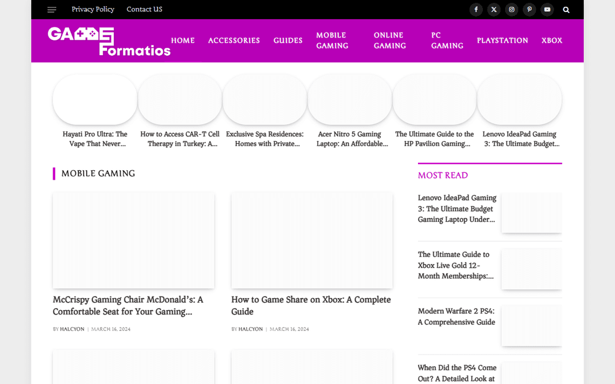Click the Most Read sidebar heading

443,175
